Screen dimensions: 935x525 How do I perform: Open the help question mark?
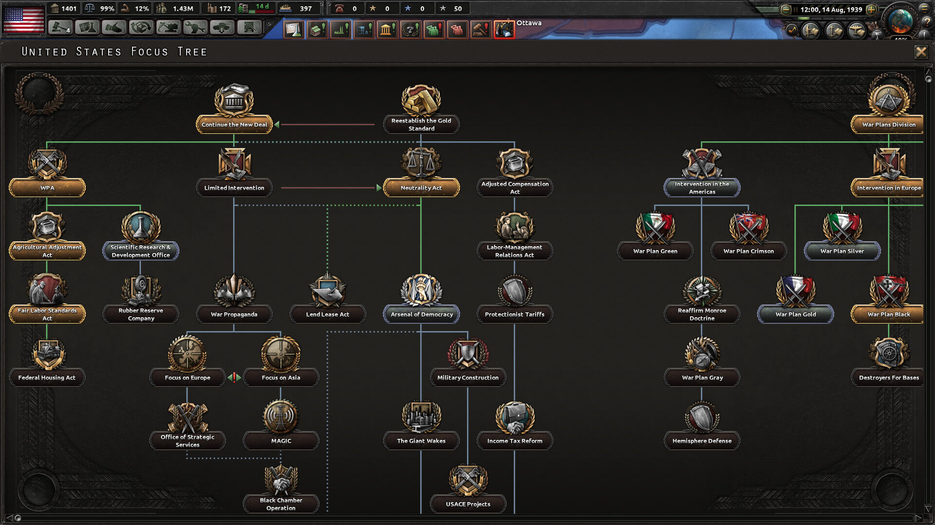point(927,22)
